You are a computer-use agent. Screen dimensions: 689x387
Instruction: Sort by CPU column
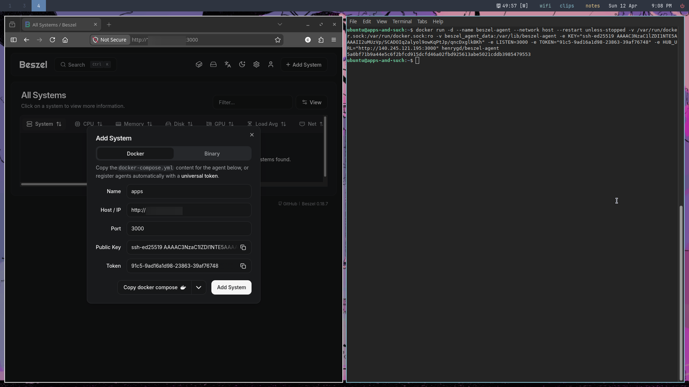89,124
